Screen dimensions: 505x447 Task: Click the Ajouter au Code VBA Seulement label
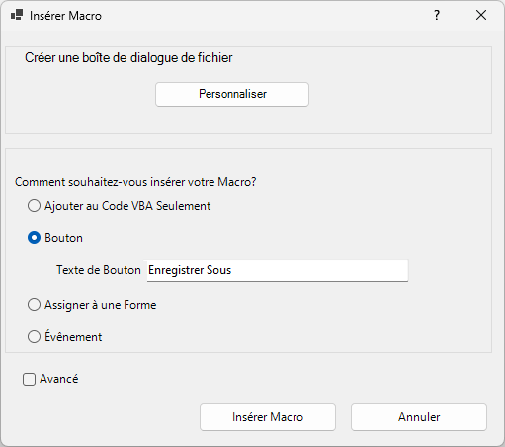click(127, 206)
